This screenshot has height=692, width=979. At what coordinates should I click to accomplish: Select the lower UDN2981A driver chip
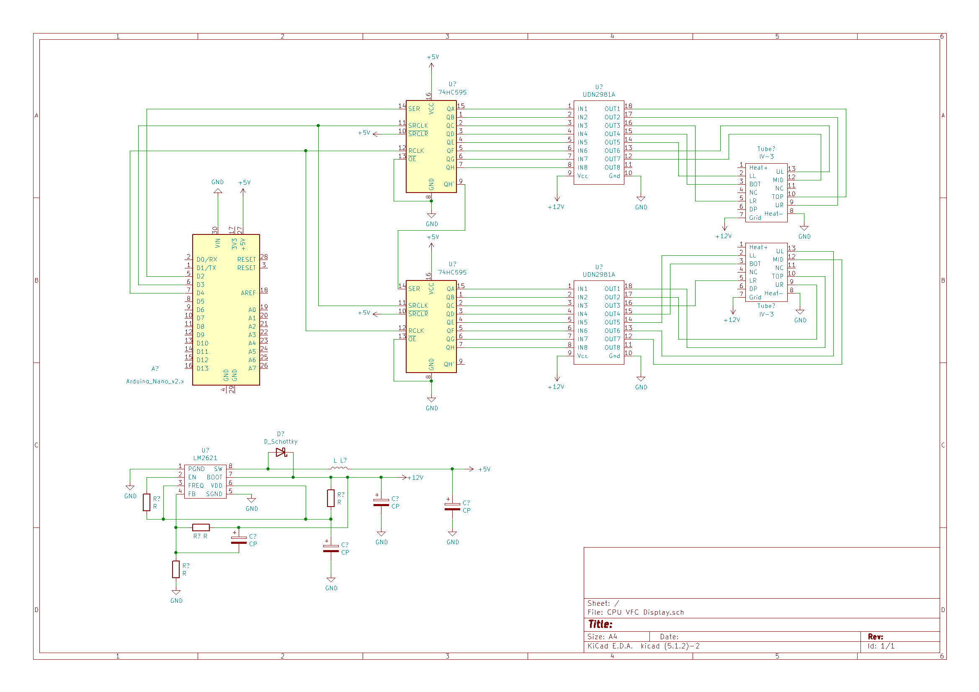[x=599, y=322]
